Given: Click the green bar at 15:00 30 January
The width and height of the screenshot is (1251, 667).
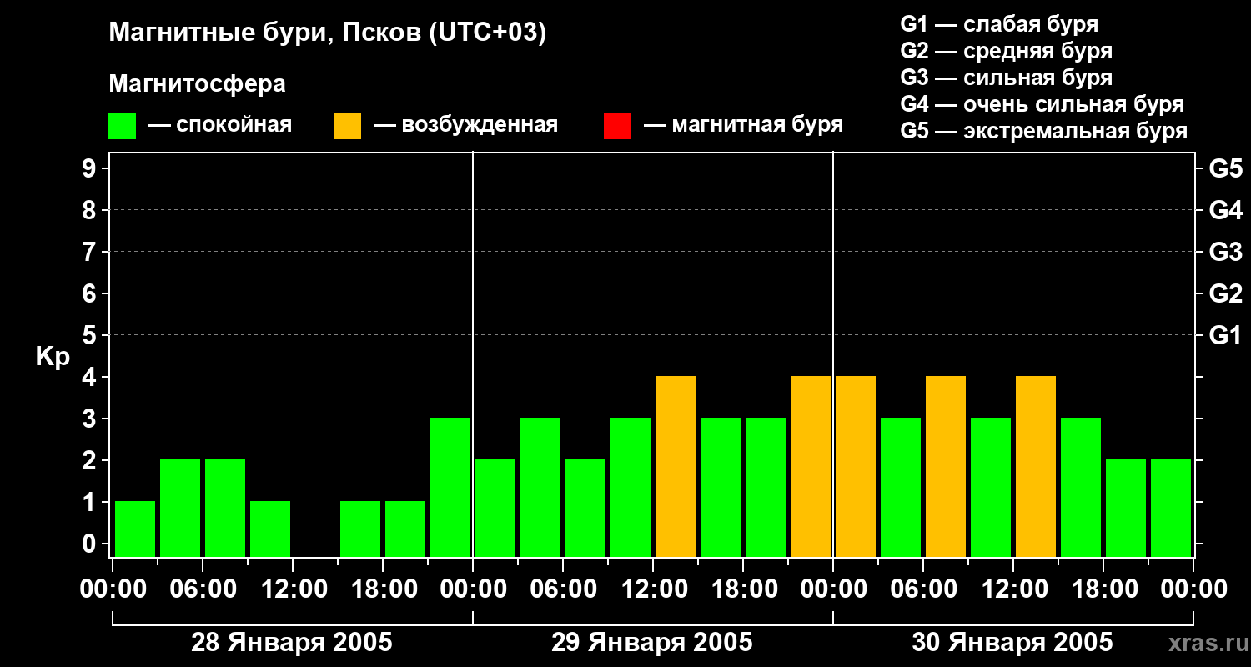Looking at the screenshot, I should coord(1081,487).
